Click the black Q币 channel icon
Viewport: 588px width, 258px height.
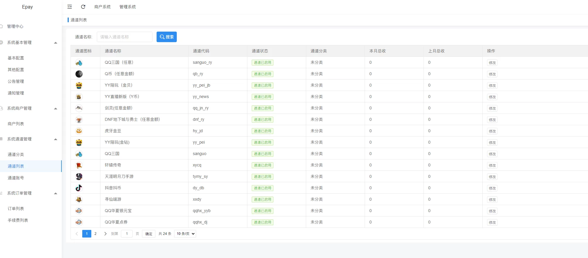coord(79,74)
